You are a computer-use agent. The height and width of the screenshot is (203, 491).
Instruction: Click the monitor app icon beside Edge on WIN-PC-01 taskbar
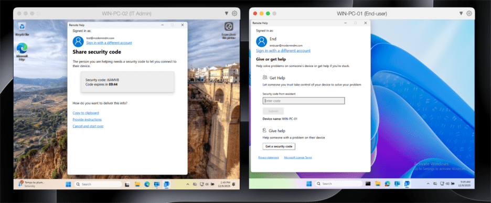click(397, 184)
